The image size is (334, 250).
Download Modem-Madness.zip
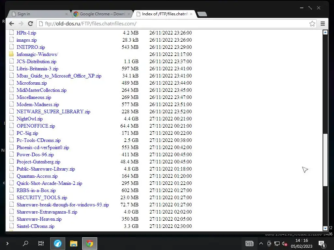point(38,104)
